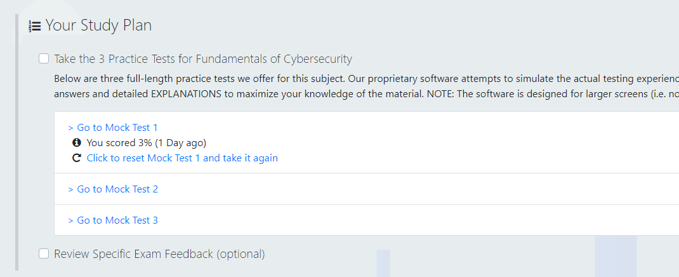This screenshot has height=277, width=679.
Task: Click the Fundamentals of Cybersecurity practice tests label
Action: point(203,58)
